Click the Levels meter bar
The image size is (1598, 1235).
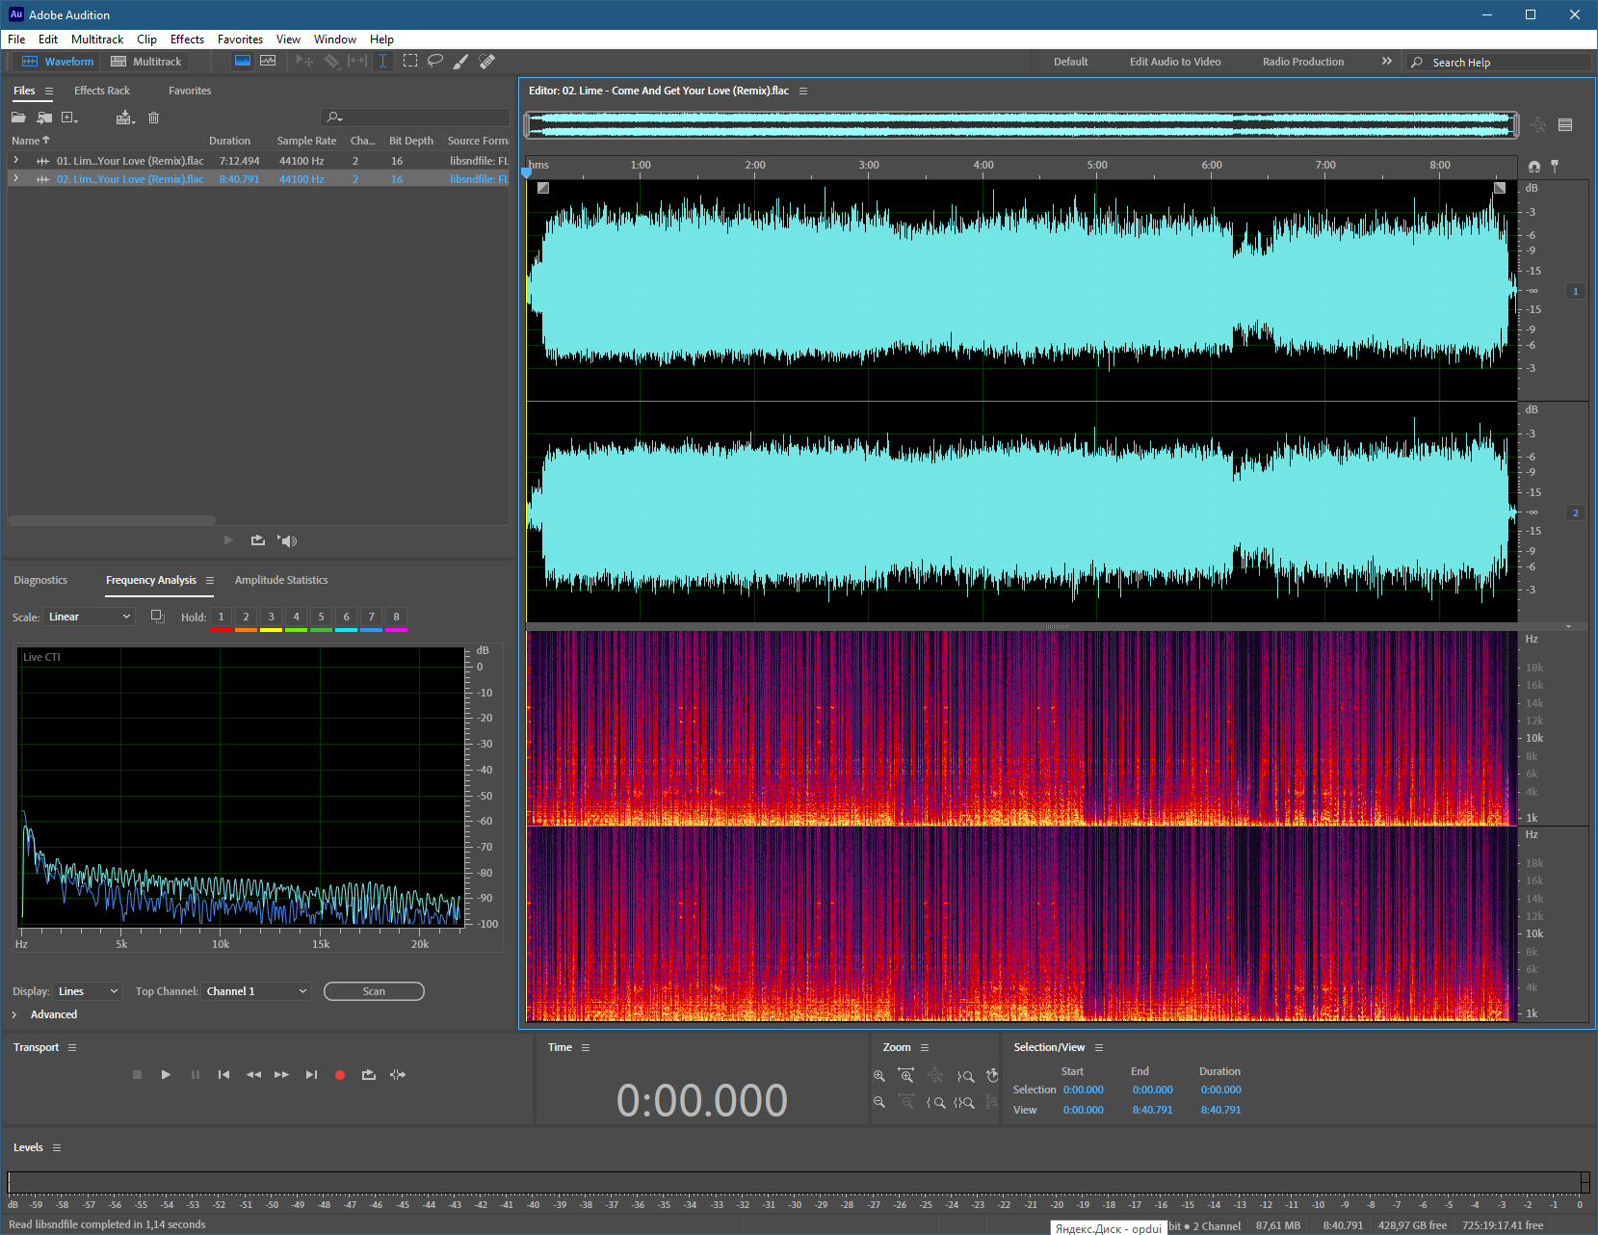click(x=799, y=1182)
